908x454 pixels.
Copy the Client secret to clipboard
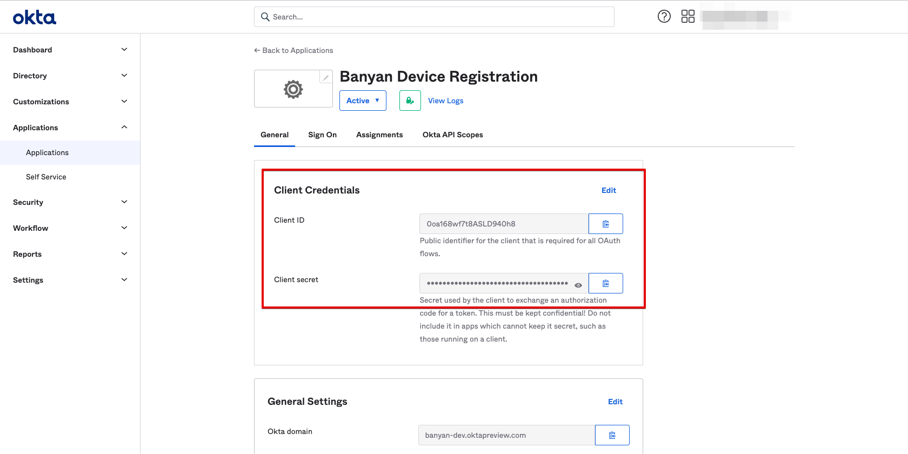point(605,283)
